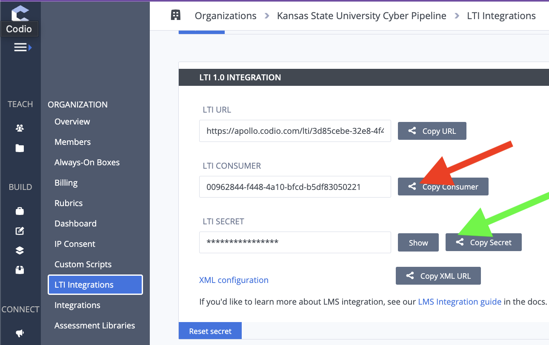Screen dimensions: 549x345
Task: Click the Copy Secret button
Action: pos(483,242)
